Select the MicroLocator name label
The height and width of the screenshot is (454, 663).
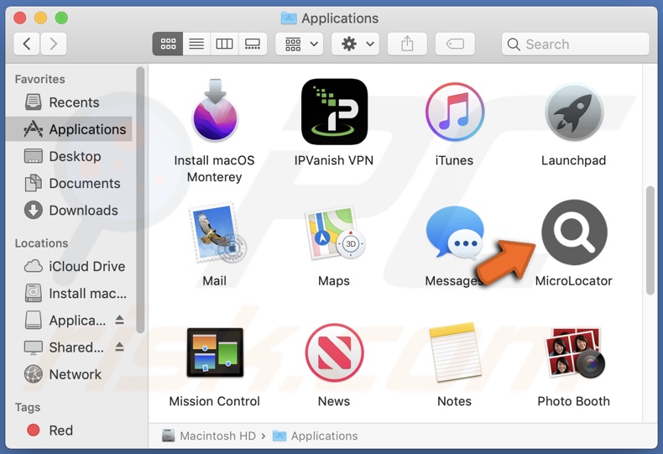[574, 280]
